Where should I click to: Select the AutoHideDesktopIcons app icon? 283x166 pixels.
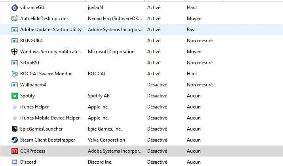(x=14, y=19)
